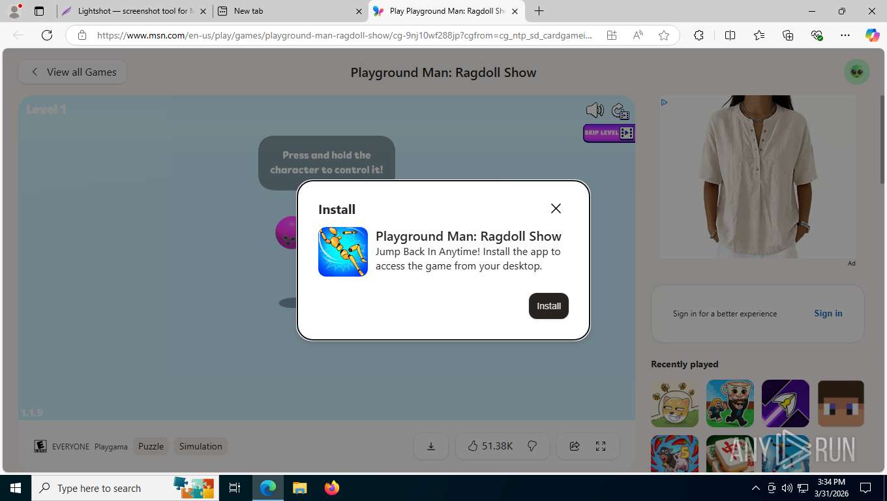View site information lock icon
The height and width of the screenshot is (501, 887).
(82, 35)
